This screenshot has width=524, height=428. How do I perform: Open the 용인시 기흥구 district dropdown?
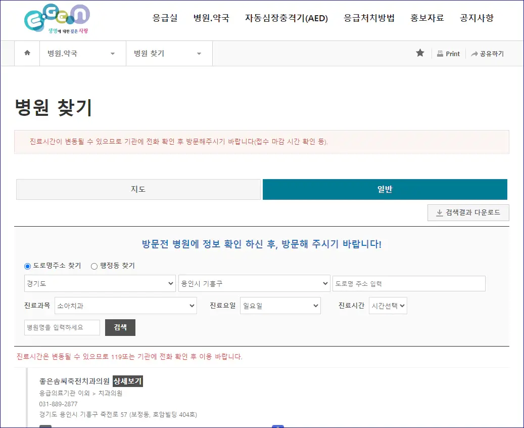pos(254,283)
